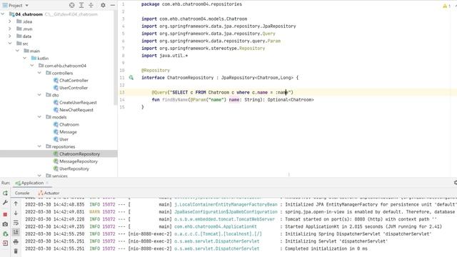The height and width of the screenshot is (257, 457).
Task: Click the @Repository annotation on line 10
Action: point(156,70)
